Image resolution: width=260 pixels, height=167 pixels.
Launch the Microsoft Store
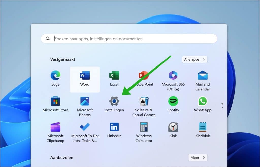pos(55,101)
